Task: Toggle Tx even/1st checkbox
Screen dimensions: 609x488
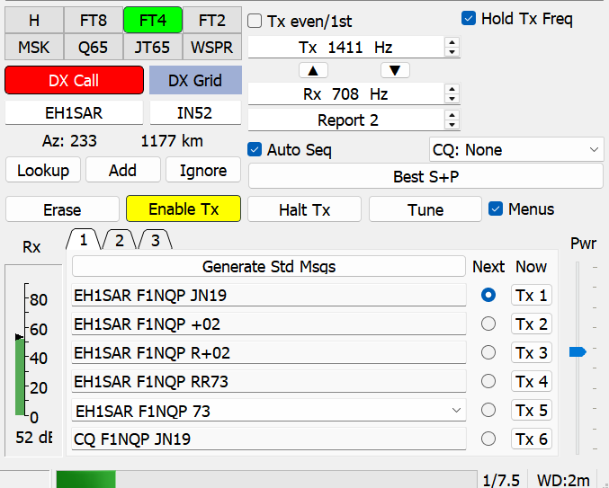Action: pos(255,21)
